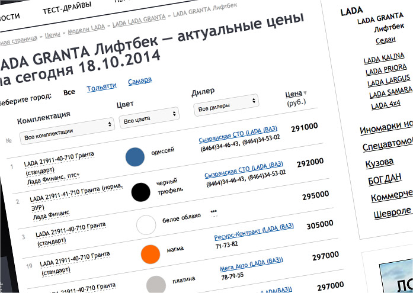Sort by the Цена column header

point(294,94)
